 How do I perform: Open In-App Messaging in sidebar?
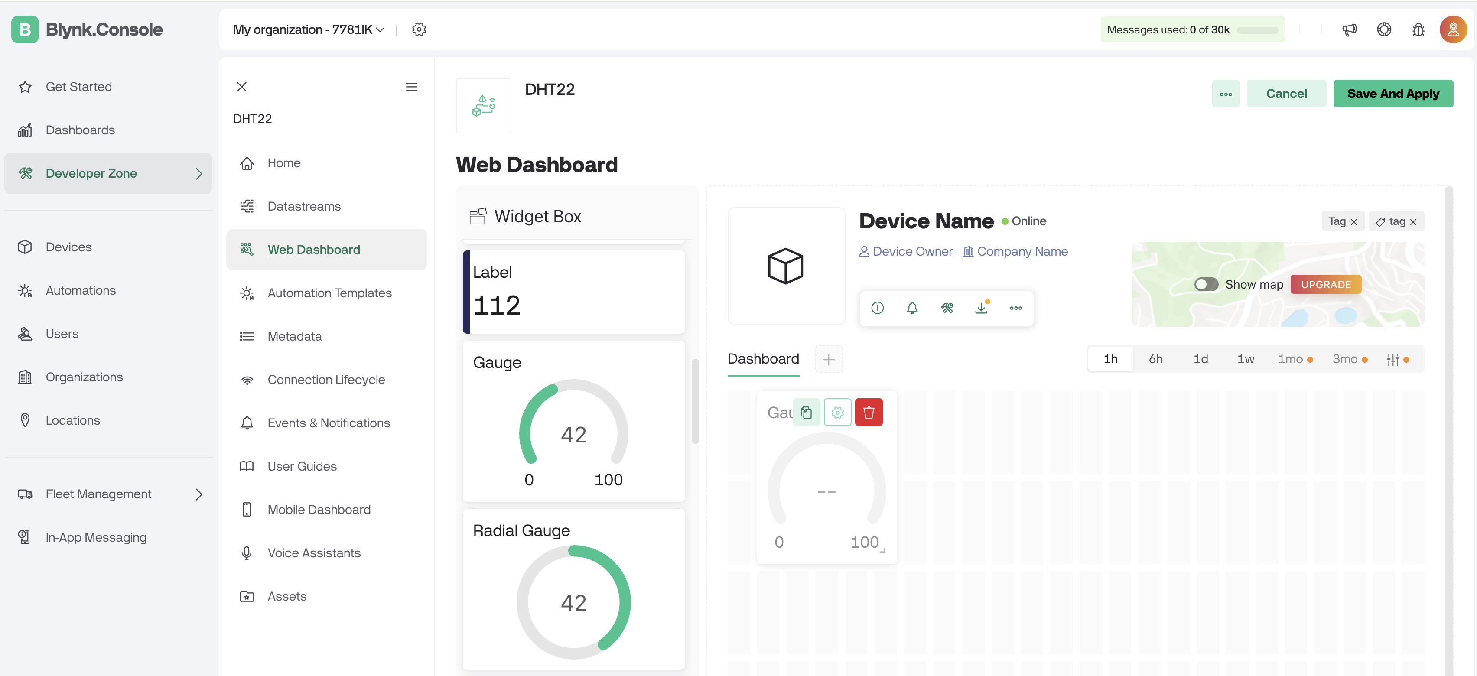(108, 537)
